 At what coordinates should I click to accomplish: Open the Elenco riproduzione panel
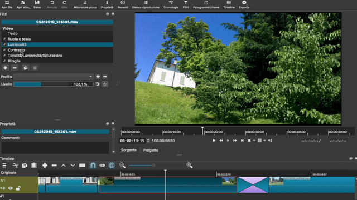pyautogui.click(x=146, y=4)
